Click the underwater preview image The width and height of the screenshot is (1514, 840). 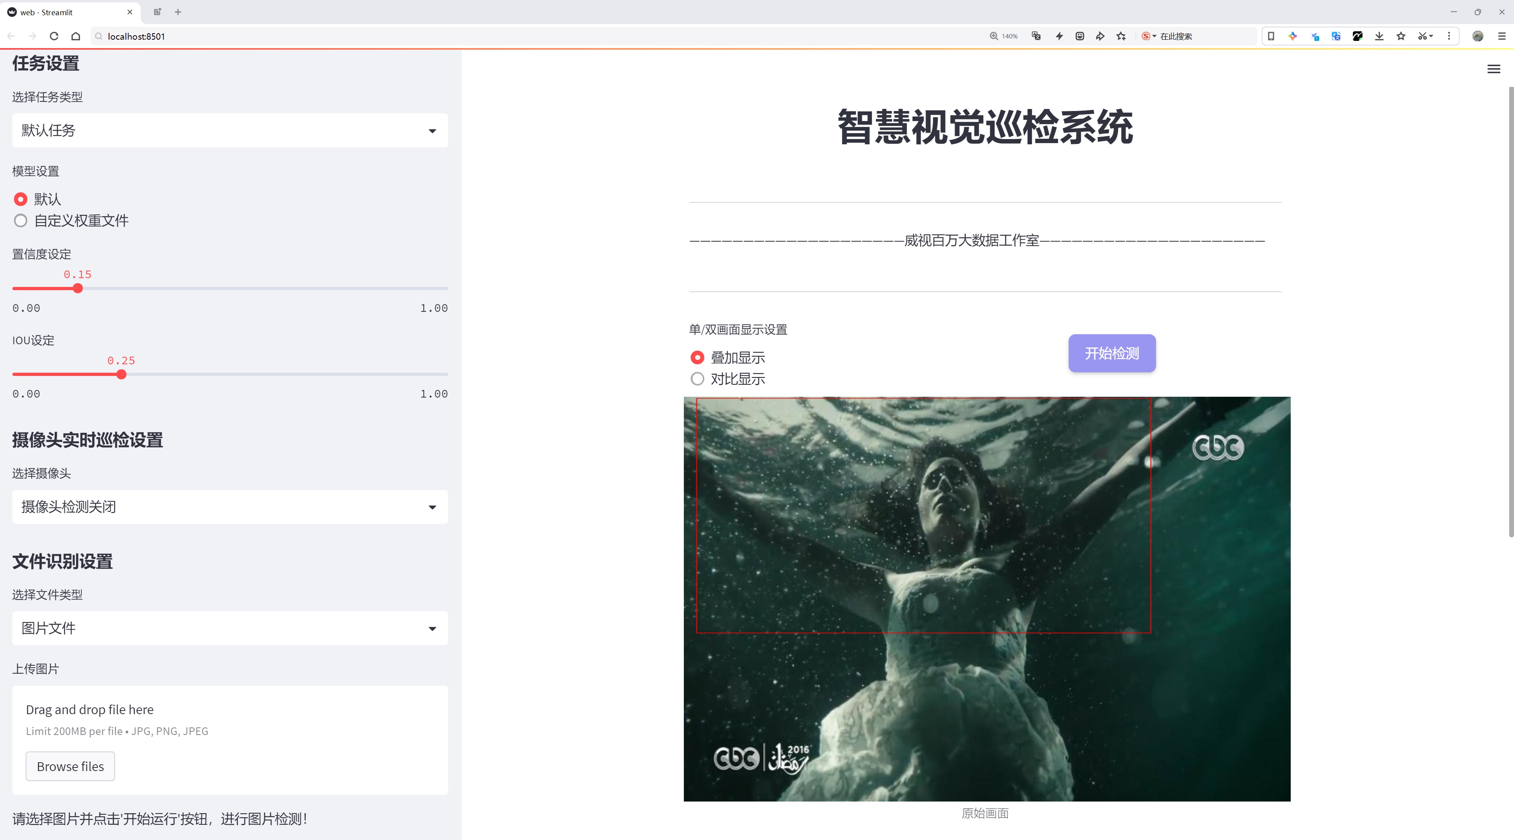coord(987,599)
